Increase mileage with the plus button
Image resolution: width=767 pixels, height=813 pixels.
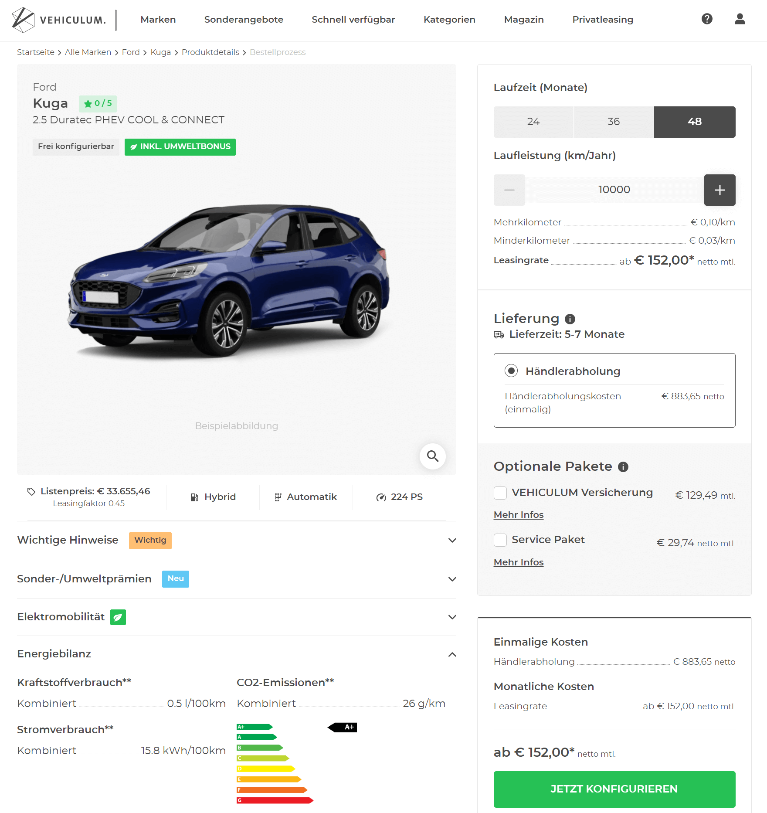pyautogui.click(x=720, y=190)
